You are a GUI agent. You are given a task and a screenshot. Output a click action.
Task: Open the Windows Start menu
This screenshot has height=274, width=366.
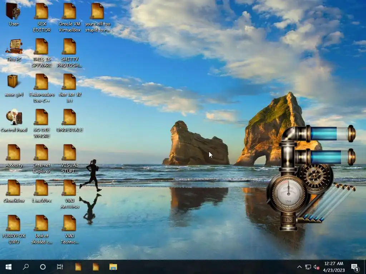click(x=9, y=267)
